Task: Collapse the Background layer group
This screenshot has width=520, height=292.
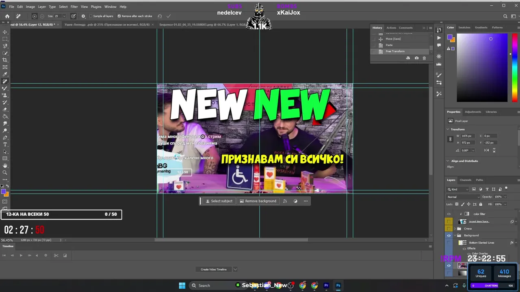Action: [455, 235]
